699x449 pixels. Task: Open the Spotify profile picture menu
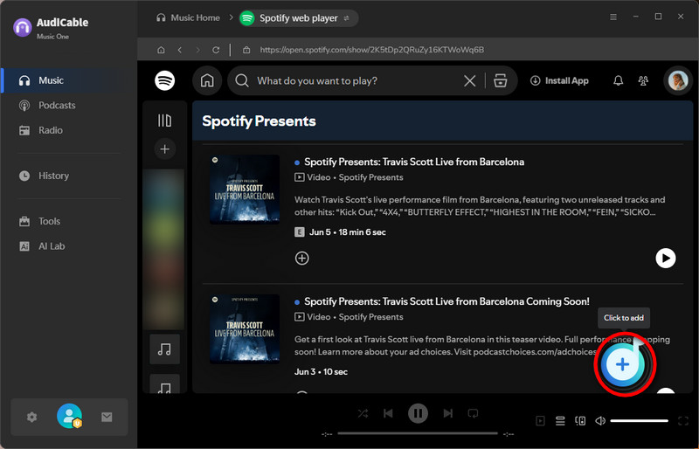(678, 80)
